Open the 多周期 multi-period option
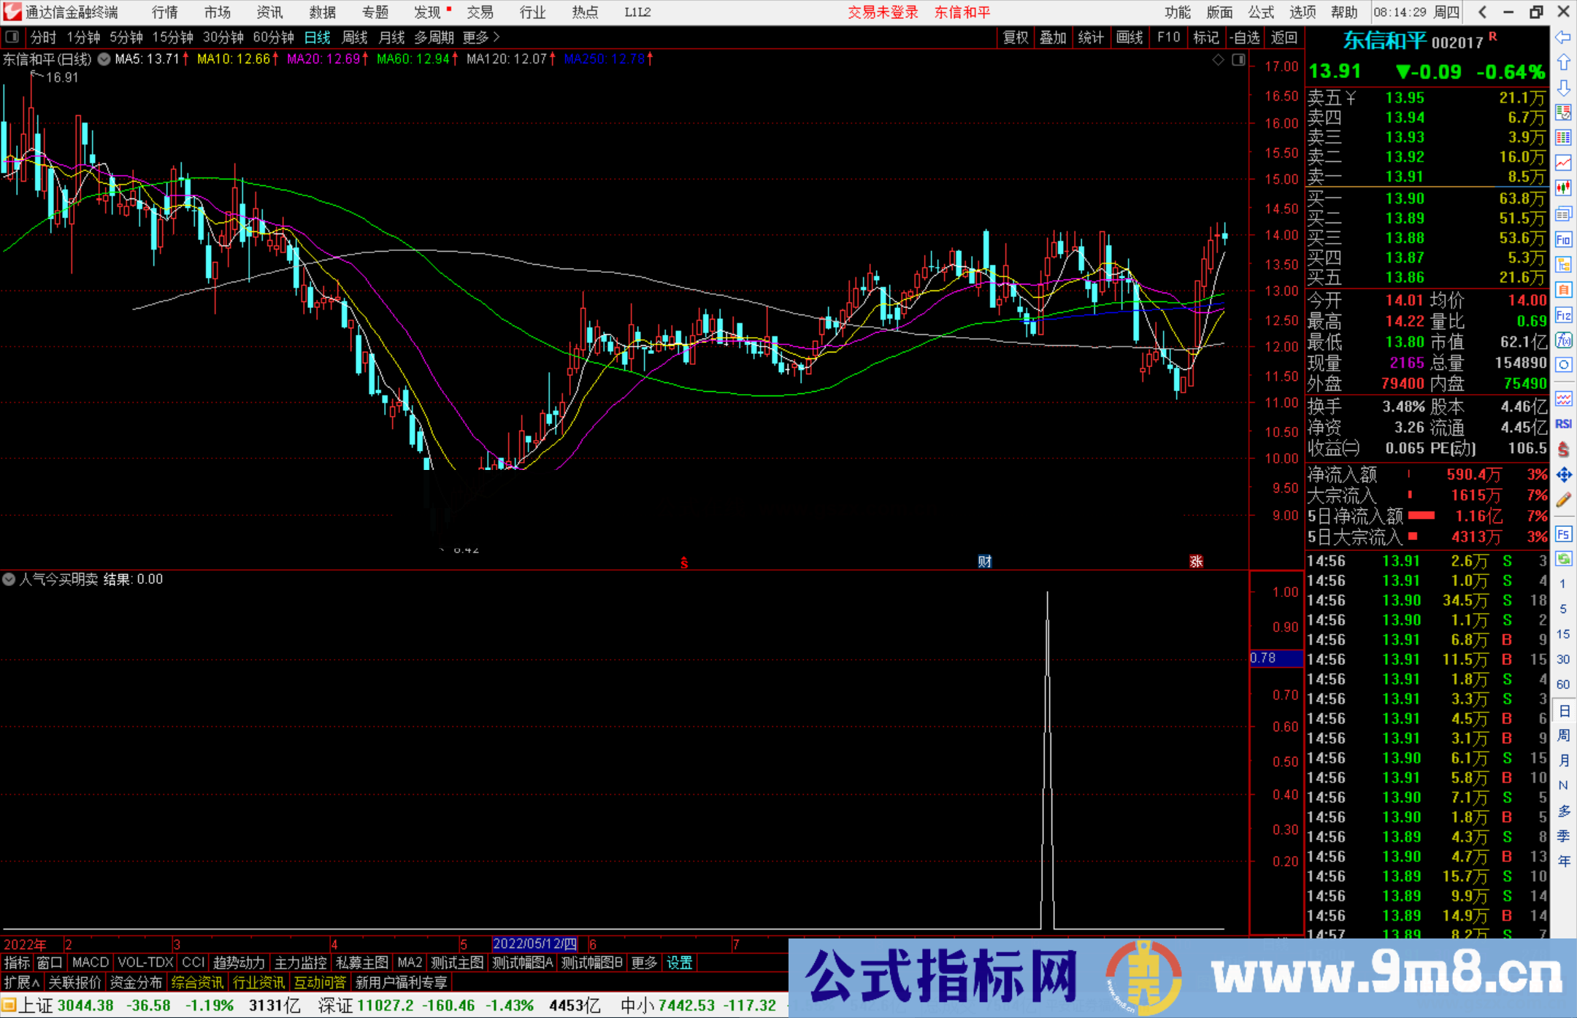1577x1018 pixels. 435,37
